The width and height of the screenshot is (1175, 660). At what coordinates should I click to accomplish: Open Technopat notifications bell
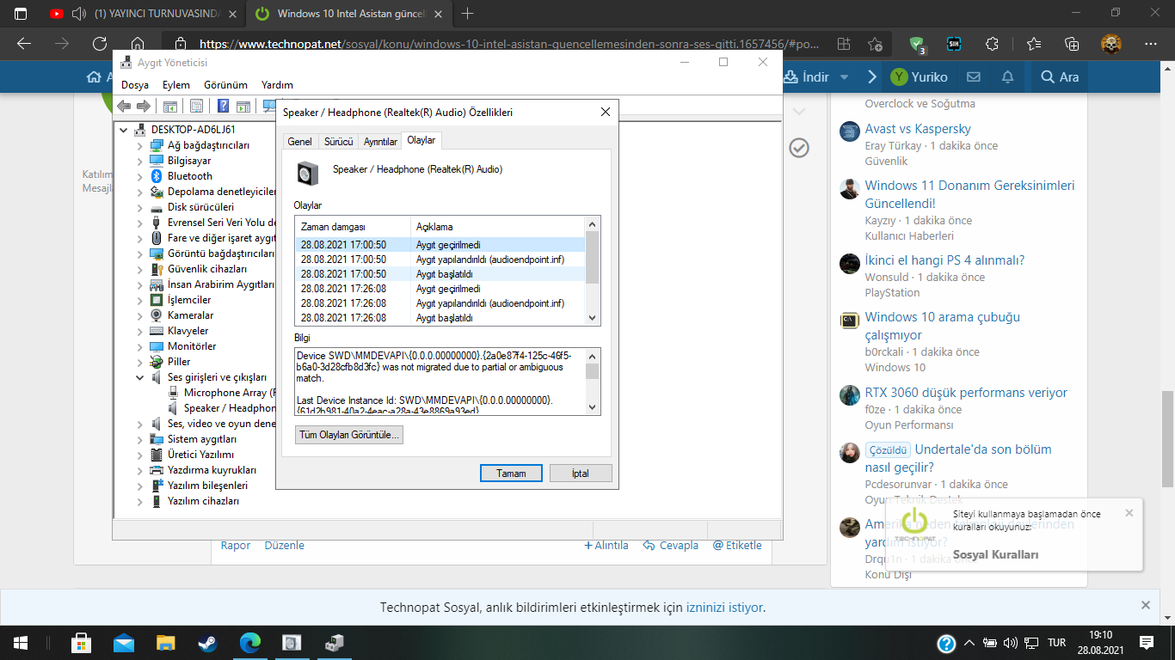click(x=1007, y=76)
